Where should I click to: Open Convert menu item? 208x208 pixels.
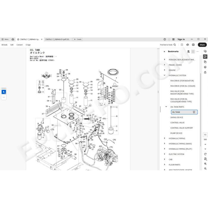pos(20,45)
